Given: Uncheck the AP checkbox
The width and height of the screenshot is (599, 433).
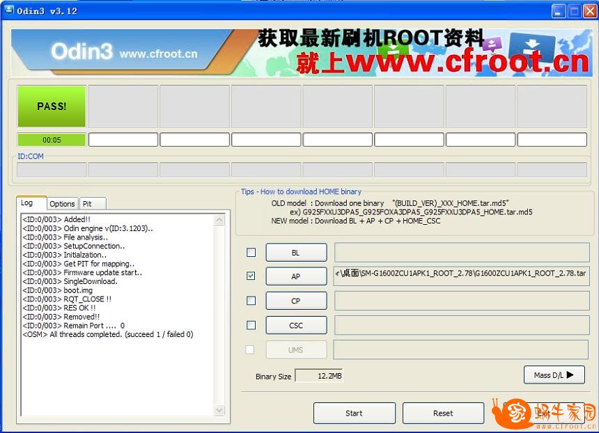Looking at the screenshot, I should click(x=251, y=276).
